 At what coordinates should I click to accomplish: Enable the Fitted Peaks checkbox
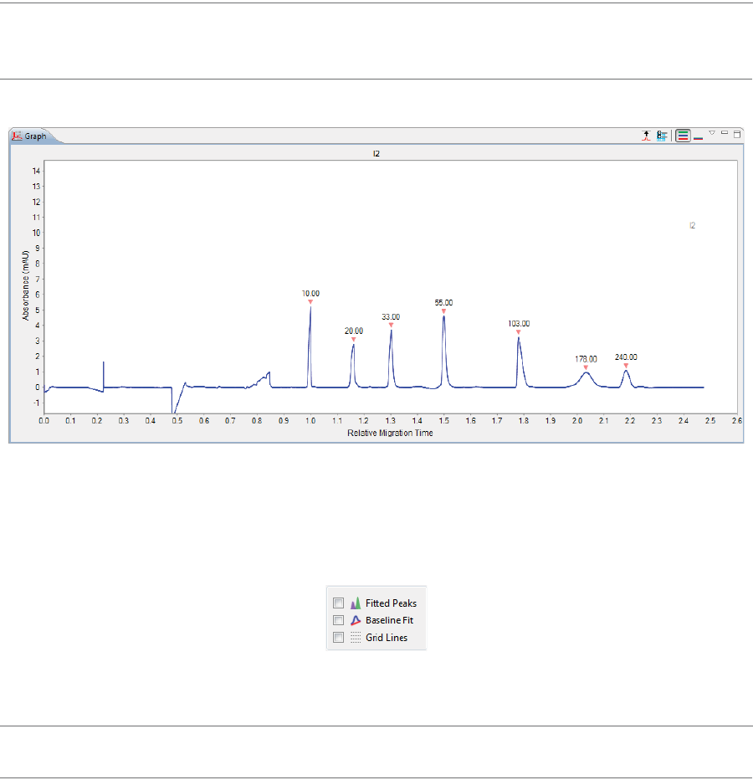point(338,603)
